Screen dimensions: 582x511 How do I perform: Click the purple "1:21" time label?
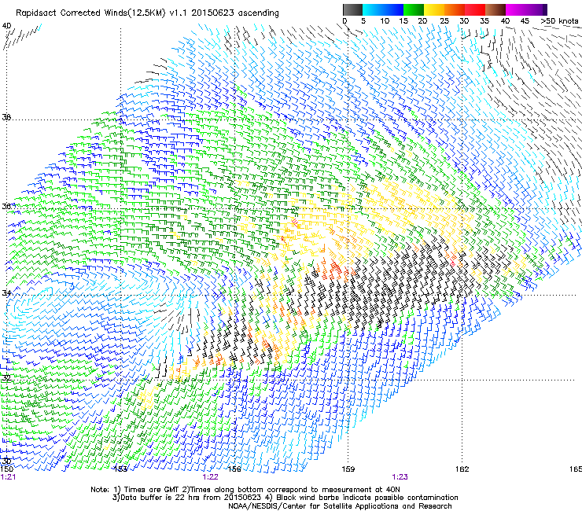pyautogui.click(x=8, y=477)
